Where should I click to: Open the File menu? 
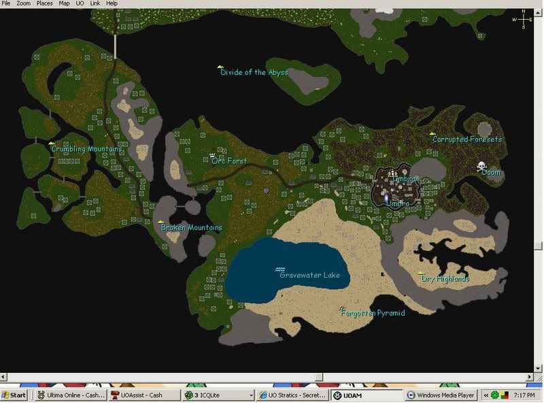(6, 3)
